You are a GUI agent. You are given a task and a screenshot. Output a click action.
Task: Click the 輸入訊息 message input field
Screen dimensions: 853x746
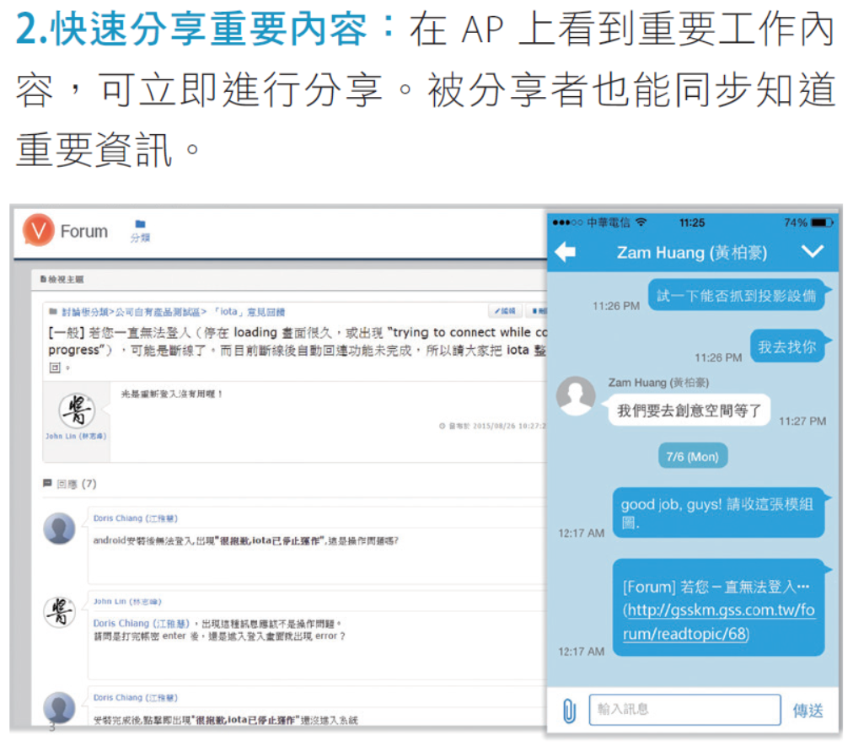click(x=684, y=710)
